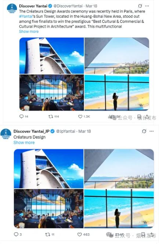Repost the Discover Yantai_JP tweet with 11 reposts
Screen dimensions: 159x244
[47, 234]
